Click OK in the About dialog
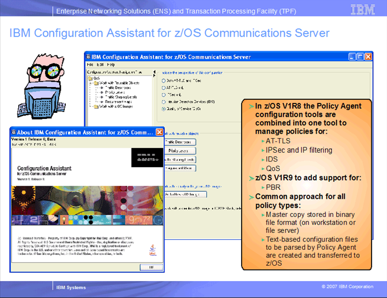 pos(151,267)
